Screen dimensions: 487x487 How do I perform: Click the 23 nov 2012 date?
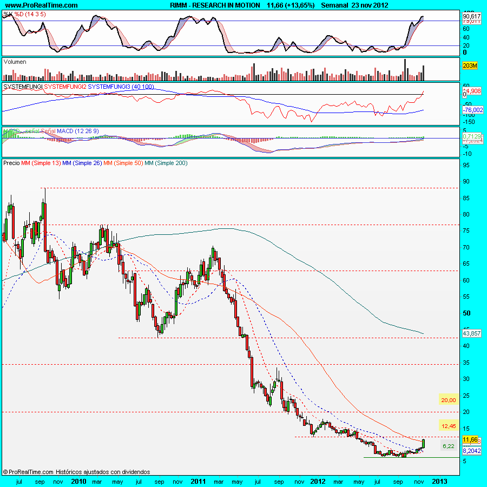point(370,5)
